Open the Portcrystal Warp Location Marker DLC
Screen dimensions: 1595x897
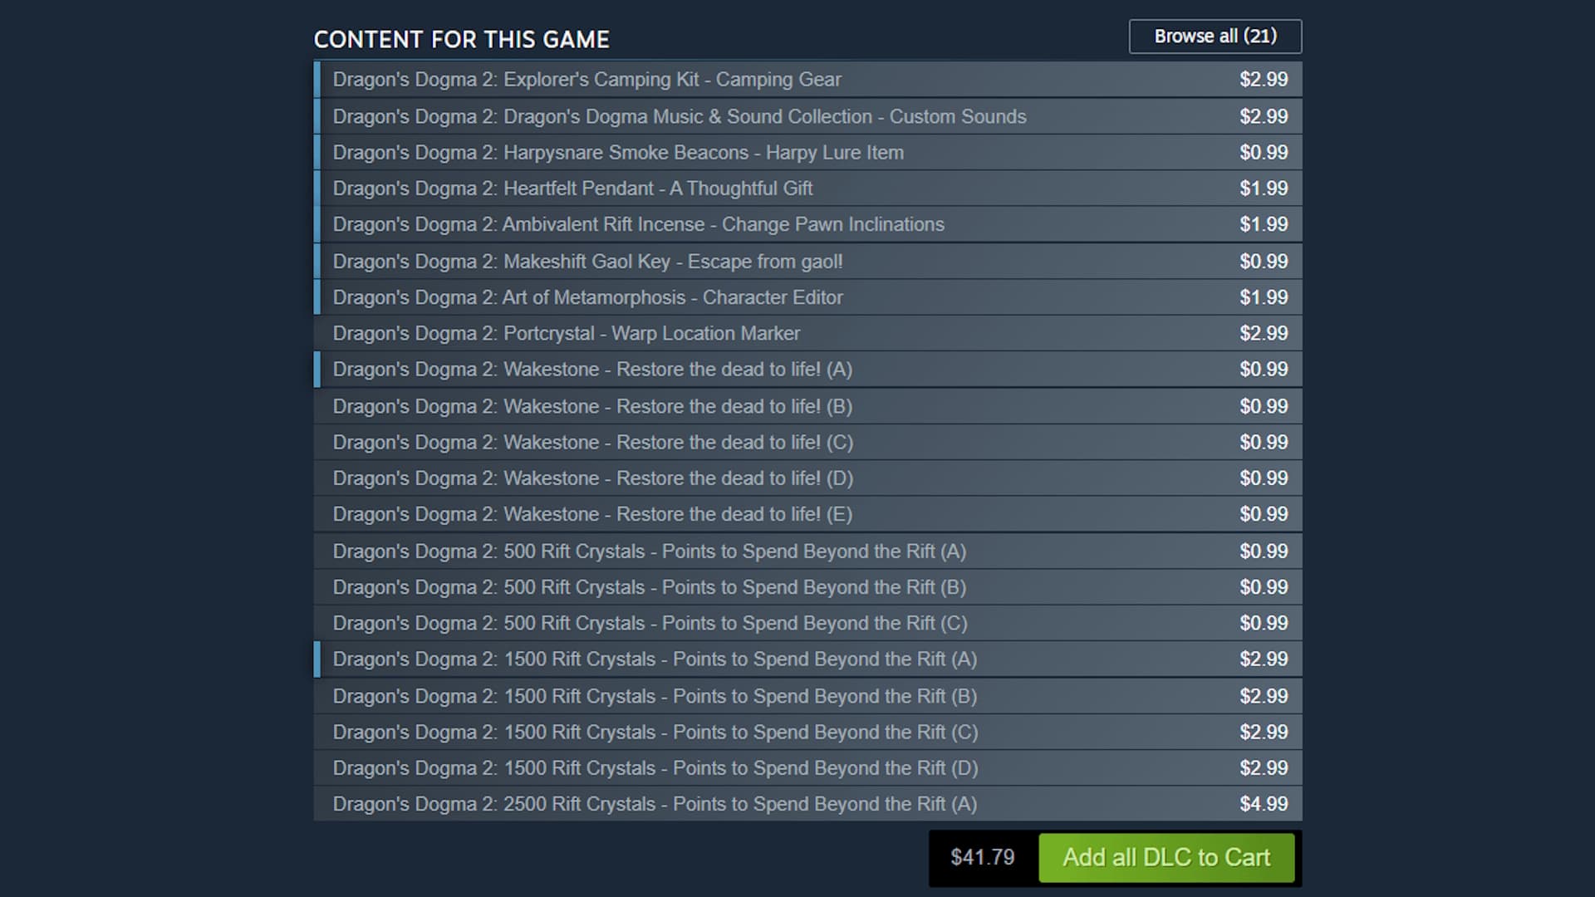tap(566, 333)
